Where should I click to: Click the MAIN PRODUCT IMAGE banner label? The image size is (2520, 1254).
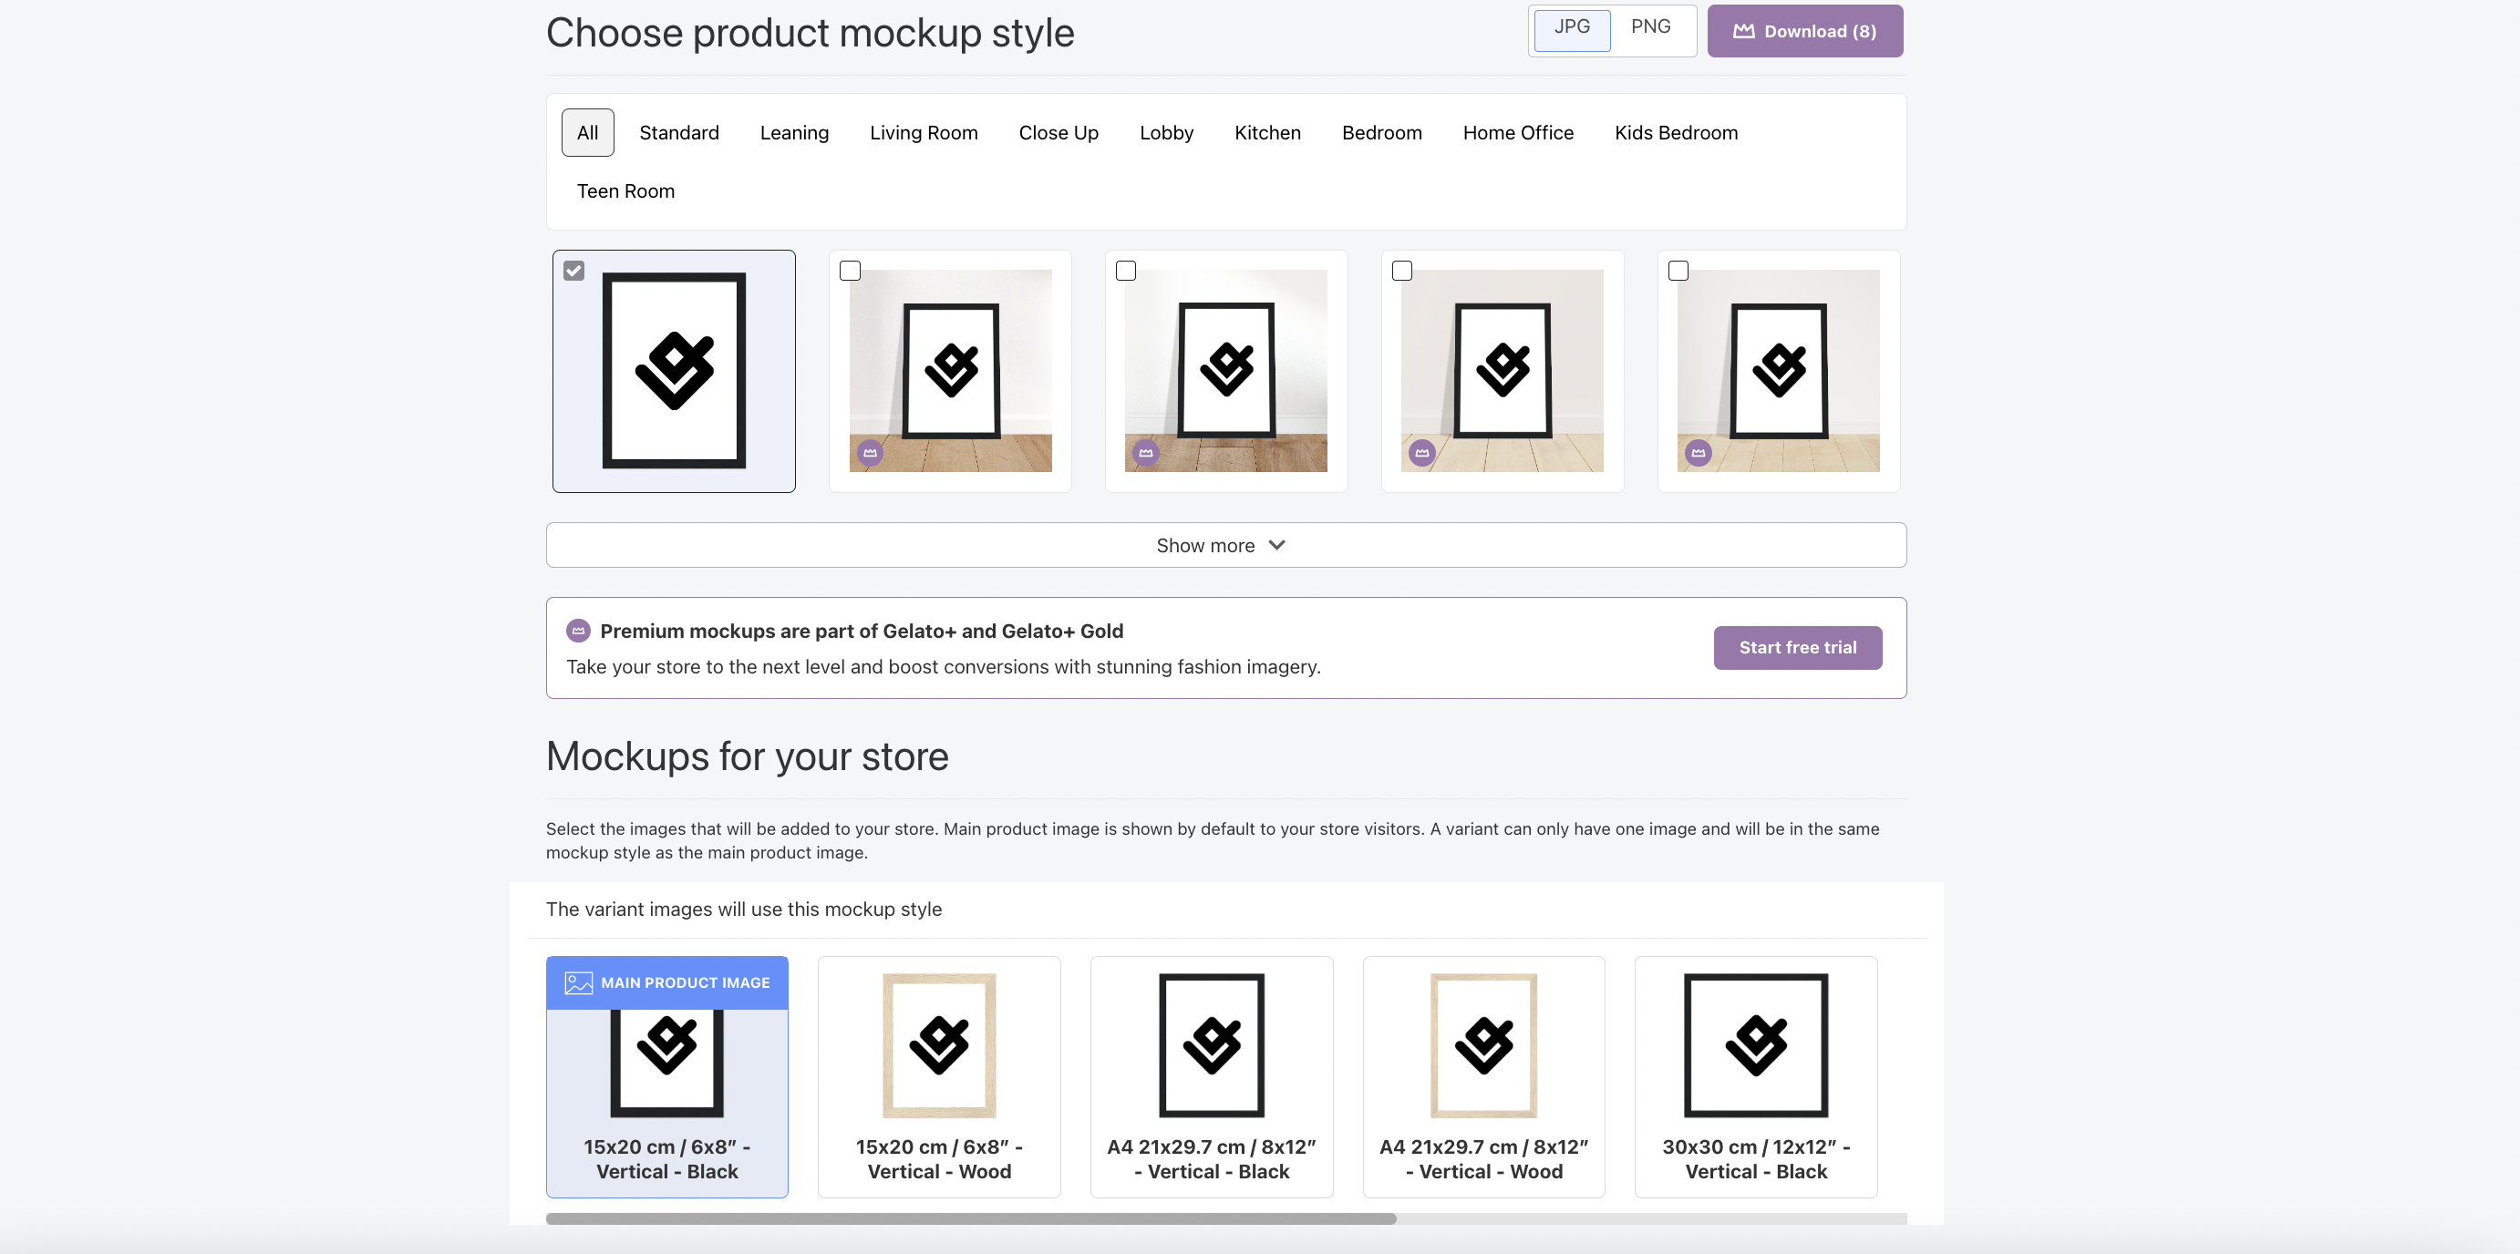pos(686,983)
